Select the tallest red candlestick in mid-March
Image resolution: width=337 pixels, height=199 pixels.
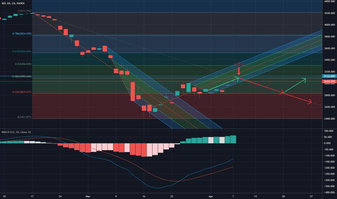click(133, 92)
